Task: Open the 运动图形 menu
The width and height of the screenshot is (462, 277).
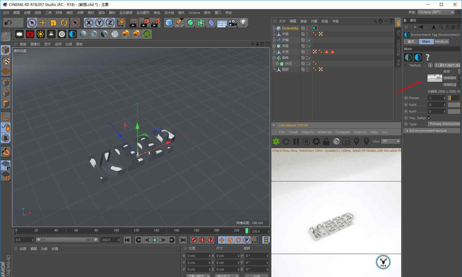Action: pyautogui.click(x=143, y=13)
